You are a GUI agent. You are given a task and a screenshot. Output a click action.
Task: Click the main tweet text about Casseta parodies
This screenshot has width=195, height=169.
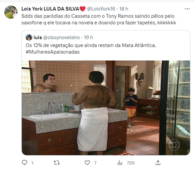click(x=99, y=19)
